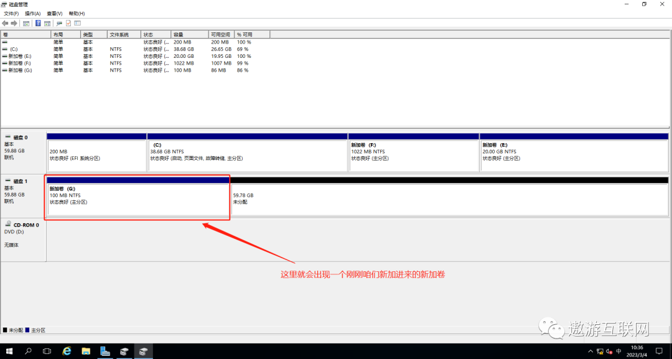The height and width of the screenshot is (359, 672).
Task: Sort by the 状态 column header
Action: [x=156, y=34]
